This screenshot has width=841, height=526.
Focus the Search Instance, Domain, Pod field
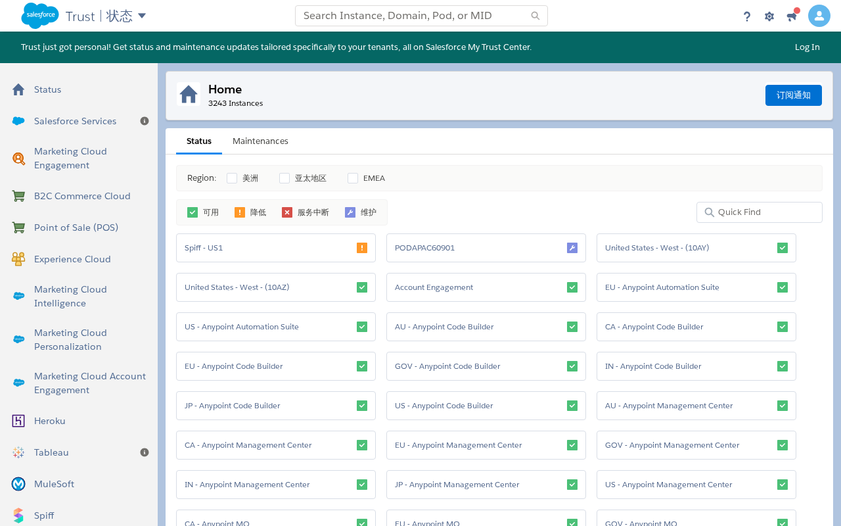pyautogui.click(x=421, y=16)
